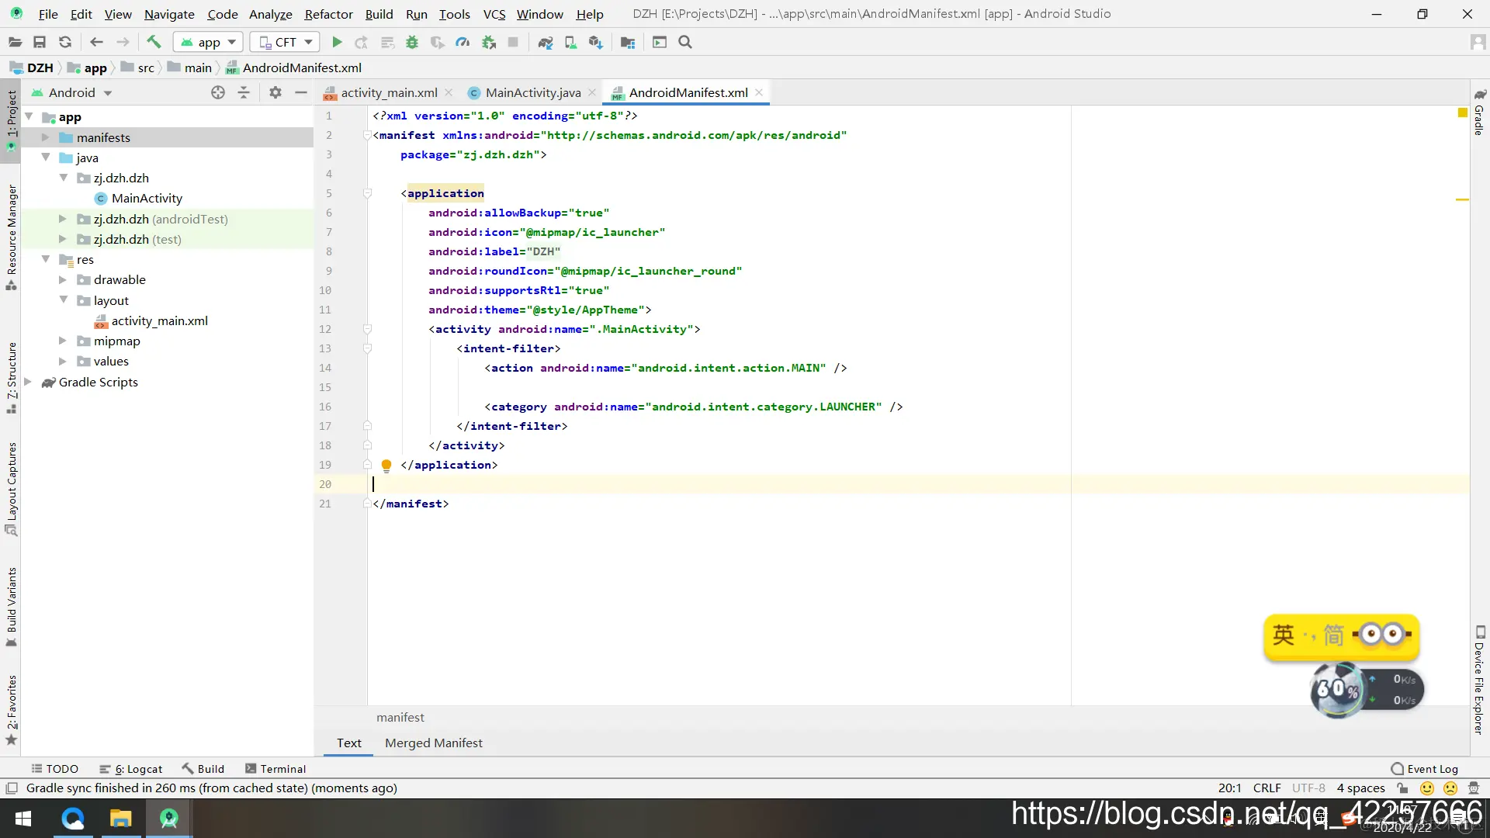Open the AVD Manager icon

pyautogui.click(x=570, y=43)
